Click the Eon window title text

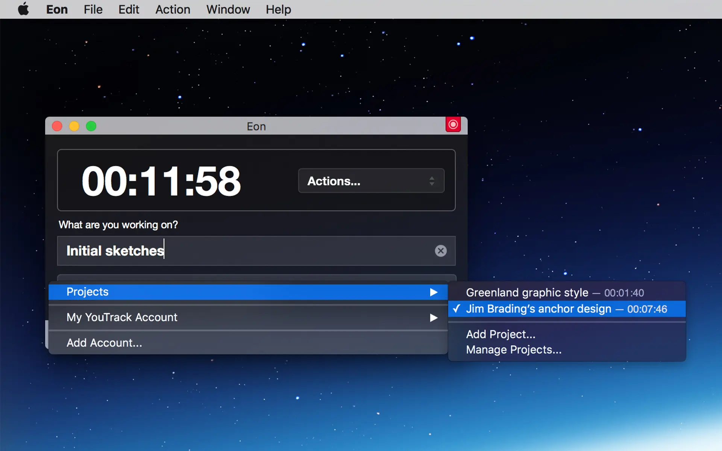click(x=256, y=126)
